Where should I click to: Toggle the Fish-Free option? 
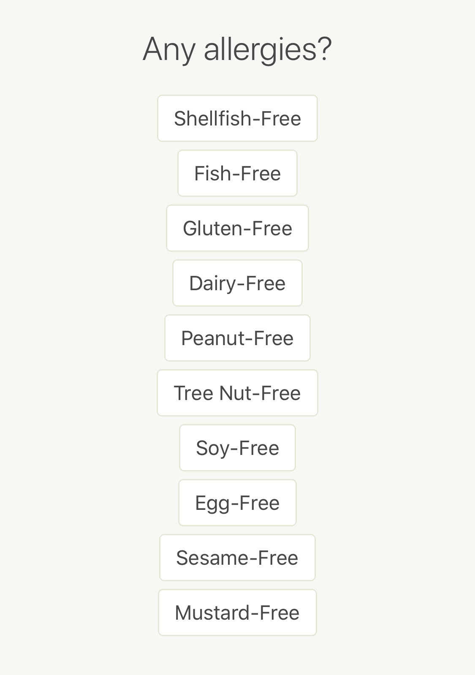(237, 173)
